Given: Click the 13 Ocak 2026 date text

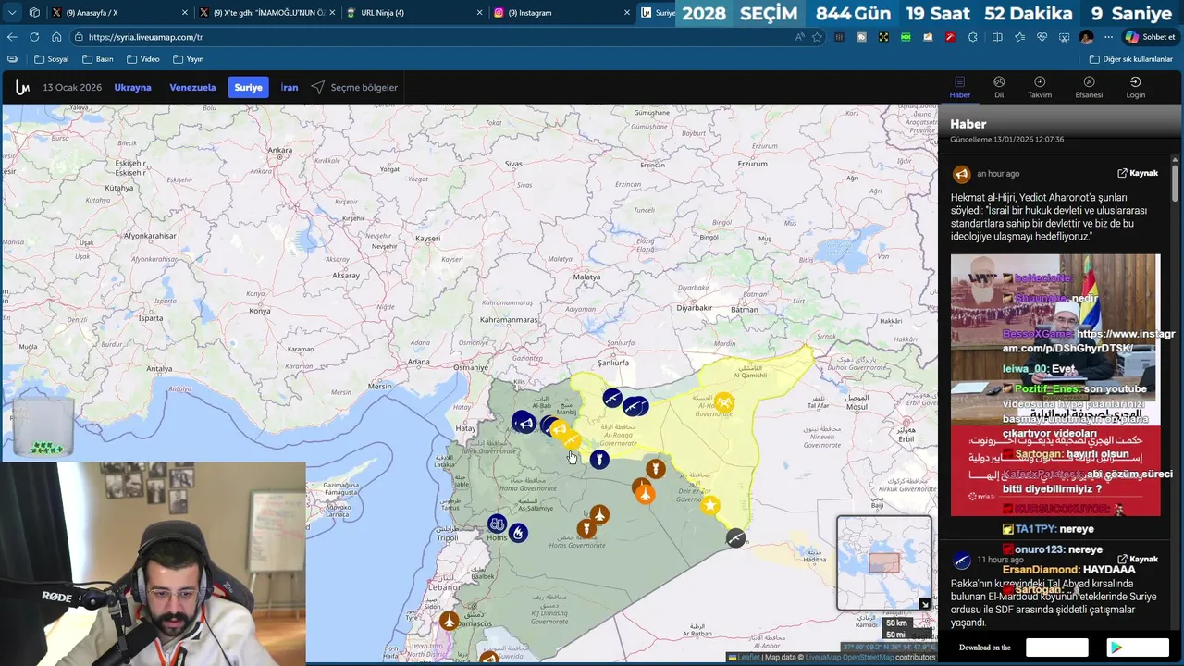Looking at the screenshot, I should click(x=72, y=87).
